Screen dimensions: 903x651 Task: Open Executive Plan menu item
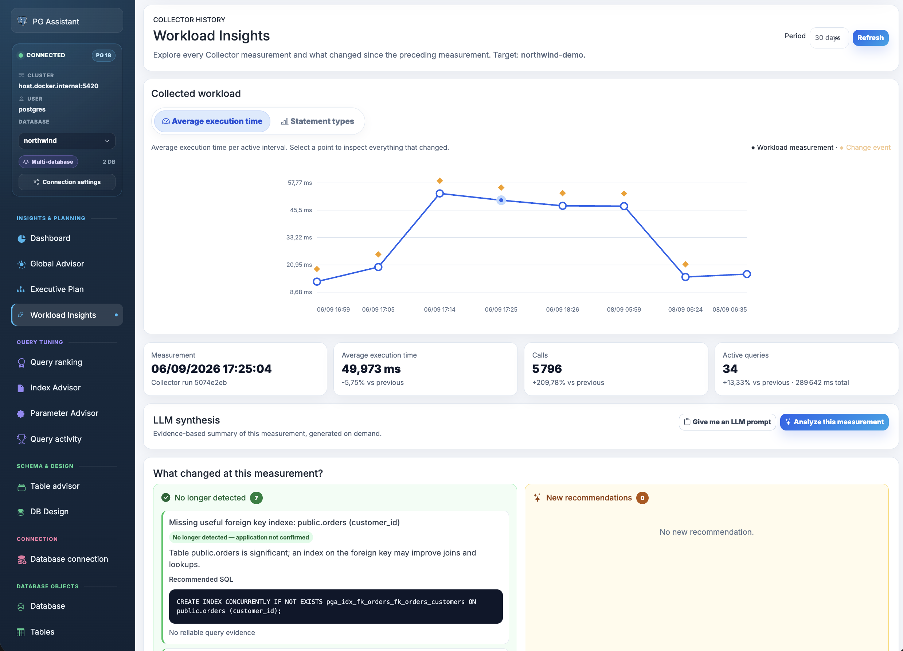pos(67,289)
